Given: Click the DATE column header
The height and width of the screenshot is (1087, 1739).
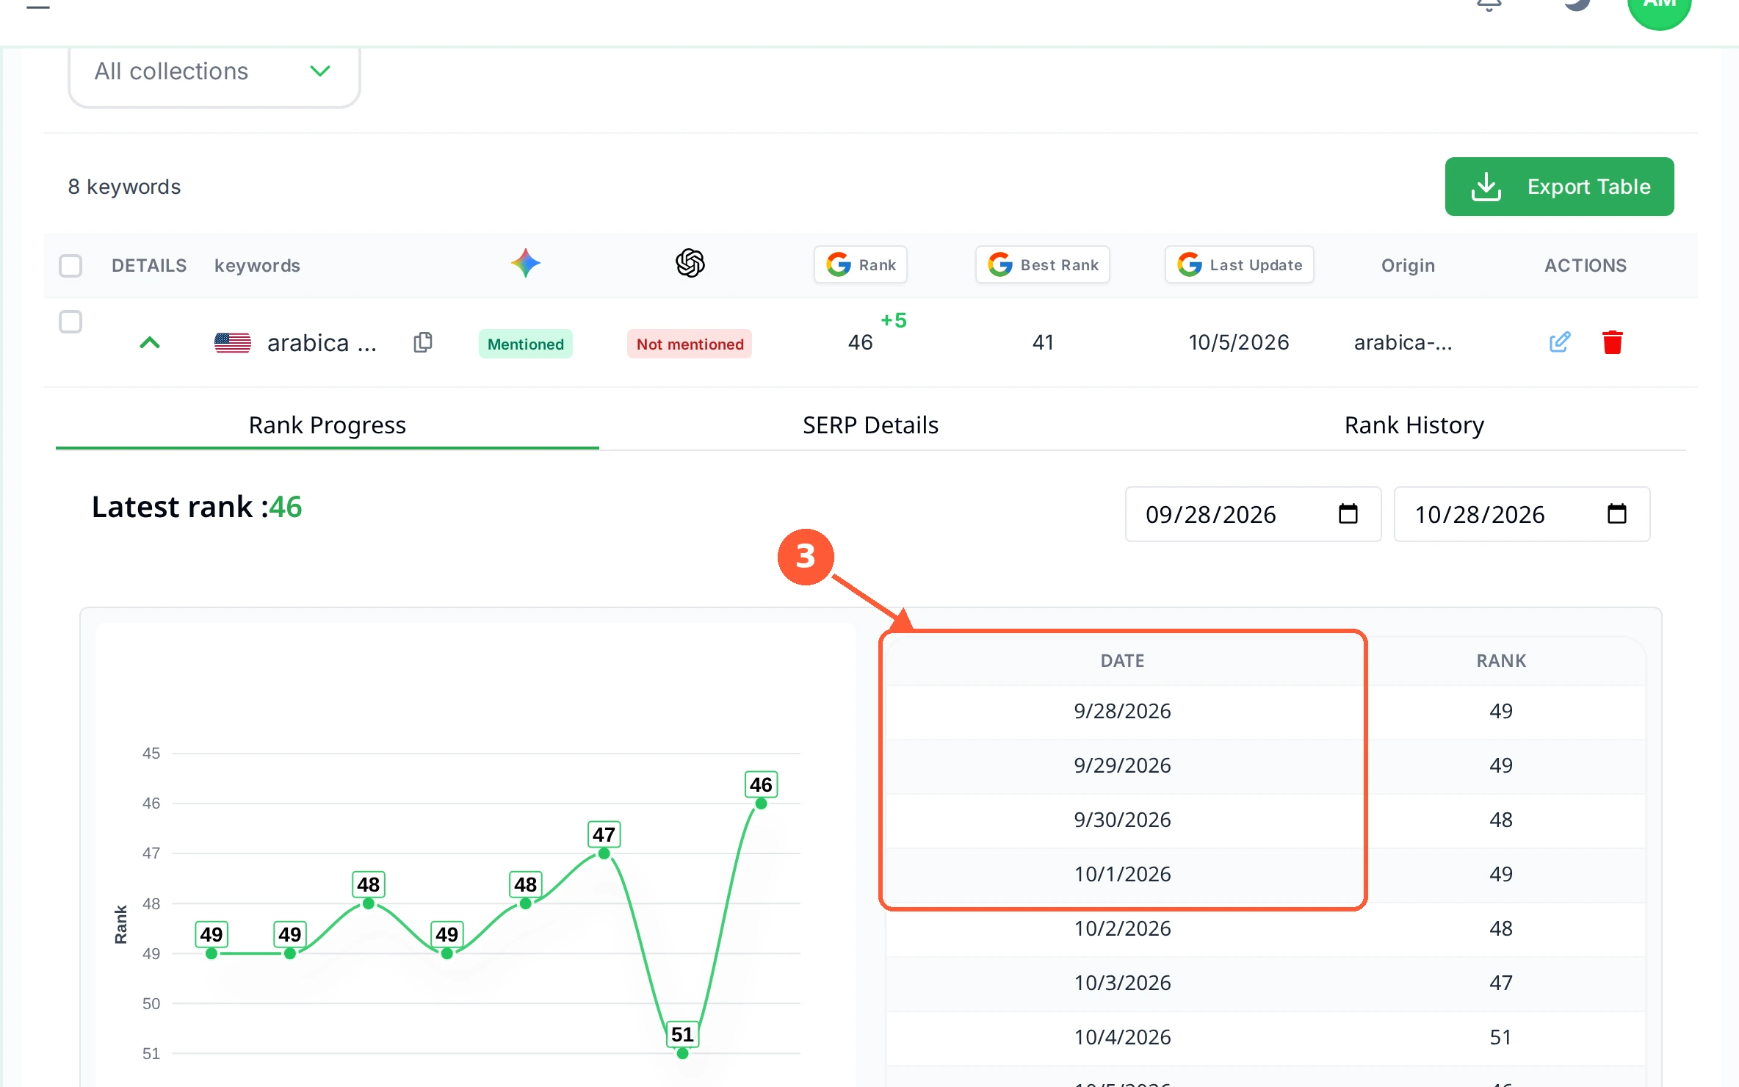Looking at the screenshot, I should click(1122, 660).
